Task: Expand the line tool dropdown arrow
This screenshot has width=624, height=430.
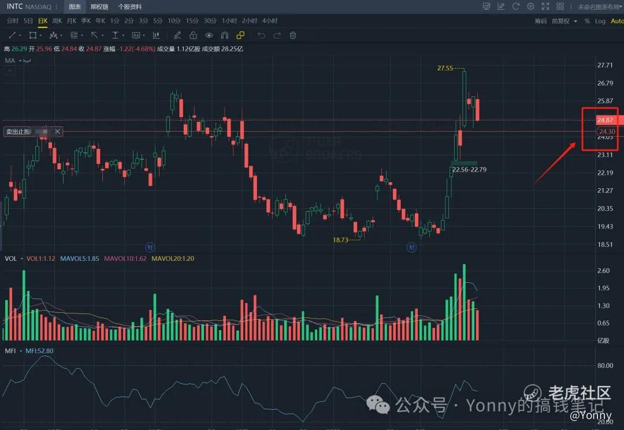Action: coord(20,36)
